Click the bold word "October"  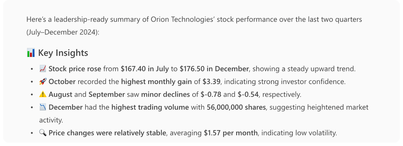pos(62,82)
